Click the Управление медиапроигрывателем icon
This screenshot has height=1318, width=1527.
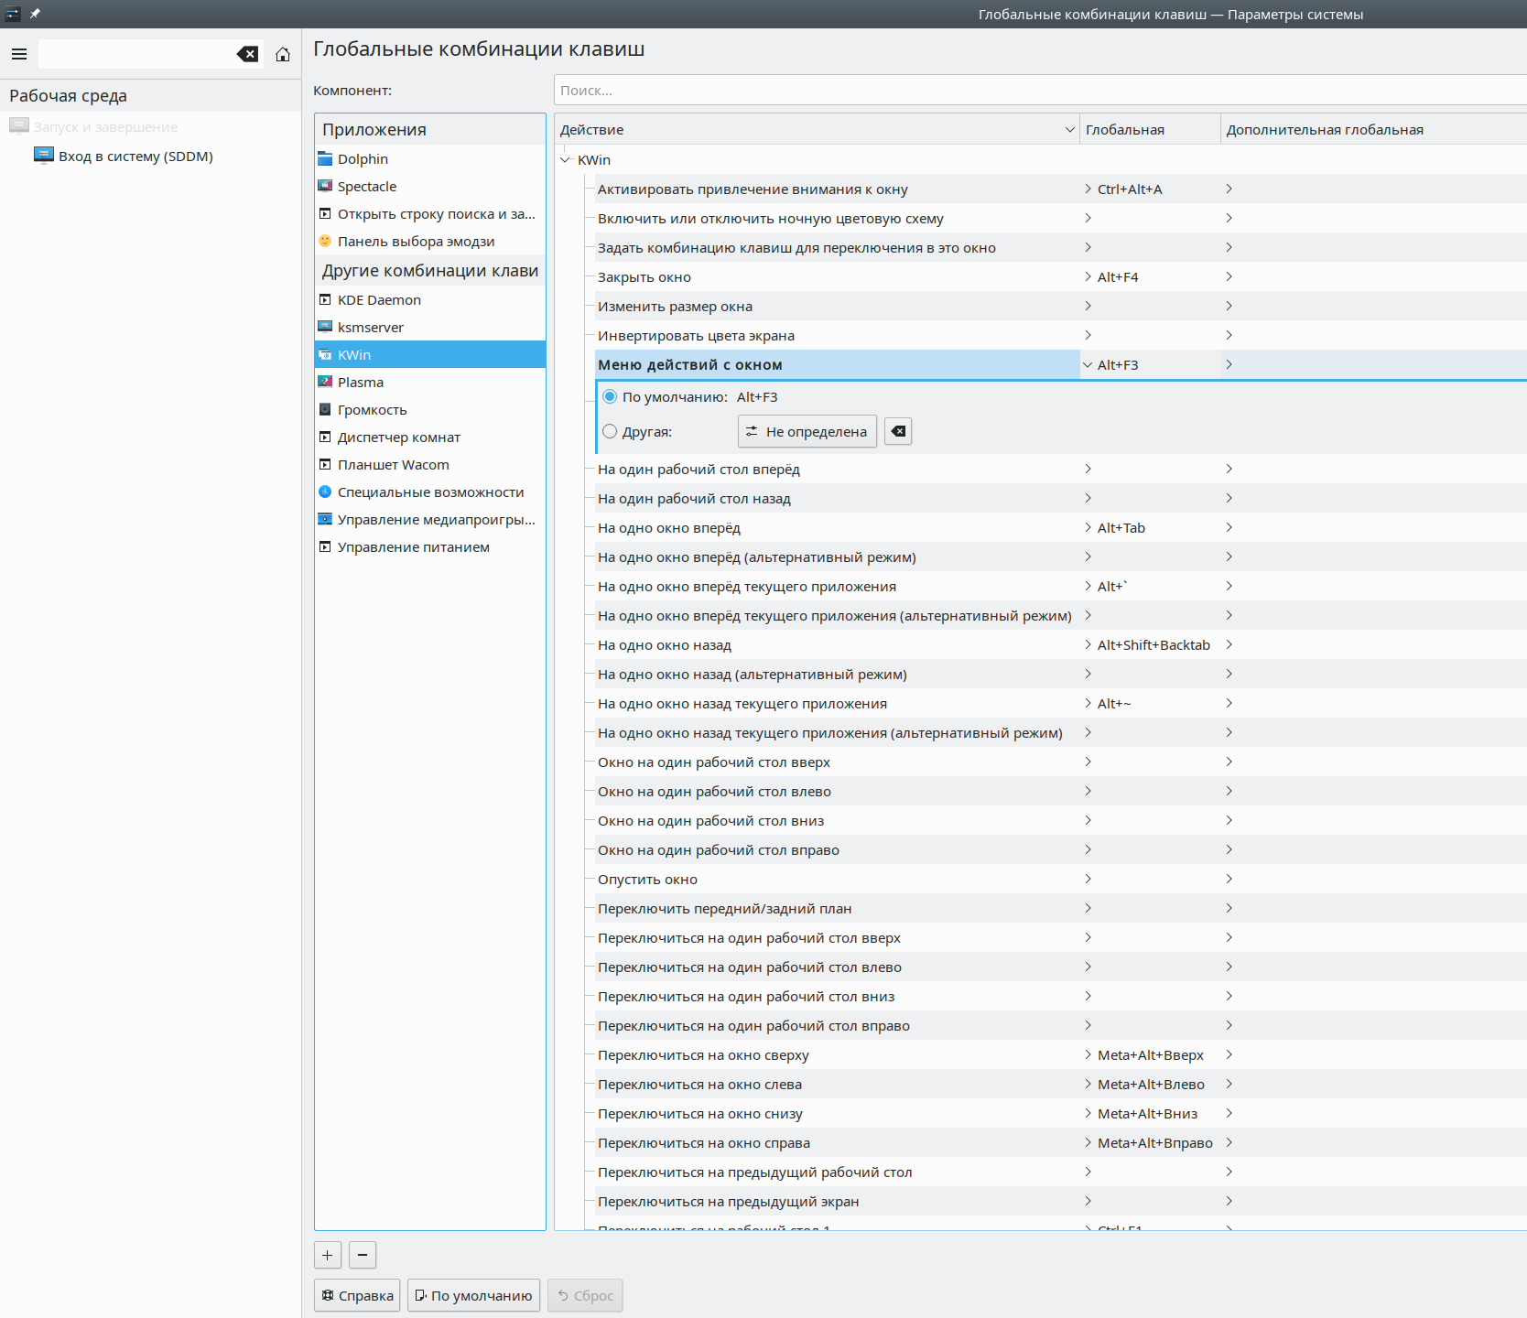(325, 519)
